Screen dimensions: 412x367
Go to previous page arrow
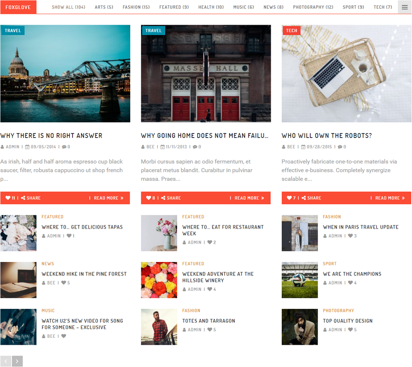click(x=6, y=361)
